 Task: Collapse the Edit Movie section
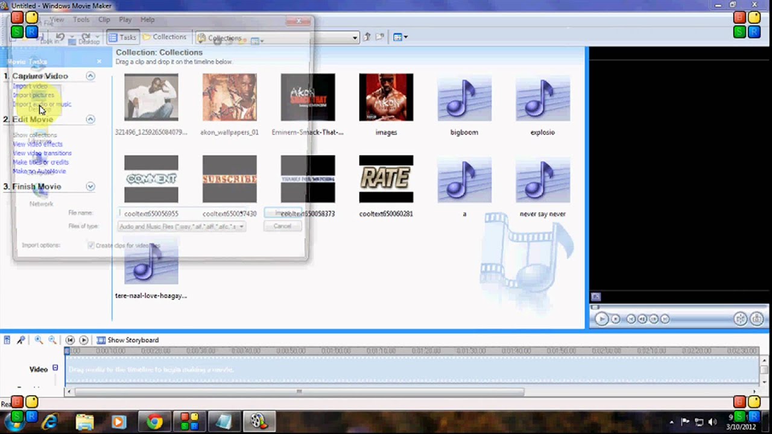click(x=90, y=119)
